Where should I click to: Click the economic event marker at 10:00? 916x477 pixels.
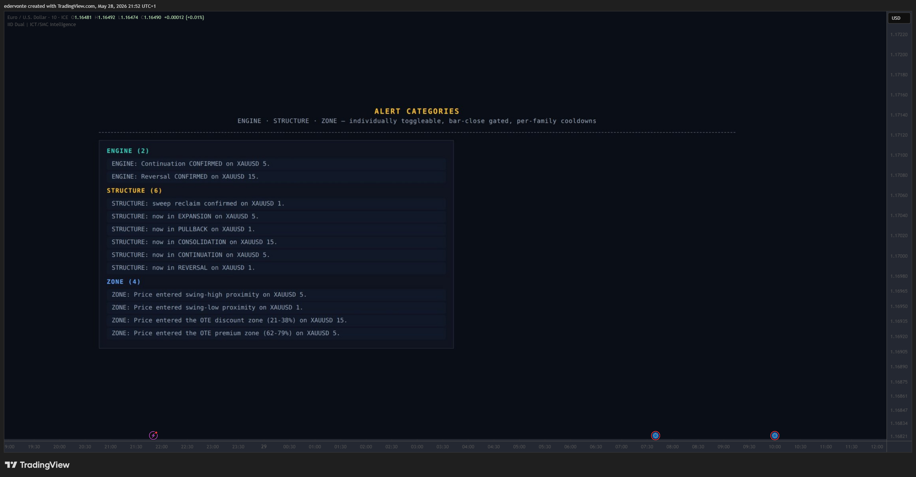coord(775,435)
